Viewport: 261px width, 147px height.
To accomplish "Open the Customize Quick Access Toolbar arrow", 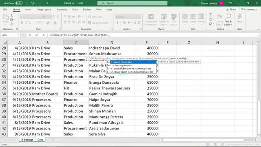I will pyautogui.click(x=47, y=3).
